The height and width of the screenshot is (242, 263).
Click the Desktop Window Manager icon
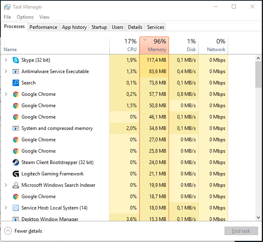(x=16, y=219)
